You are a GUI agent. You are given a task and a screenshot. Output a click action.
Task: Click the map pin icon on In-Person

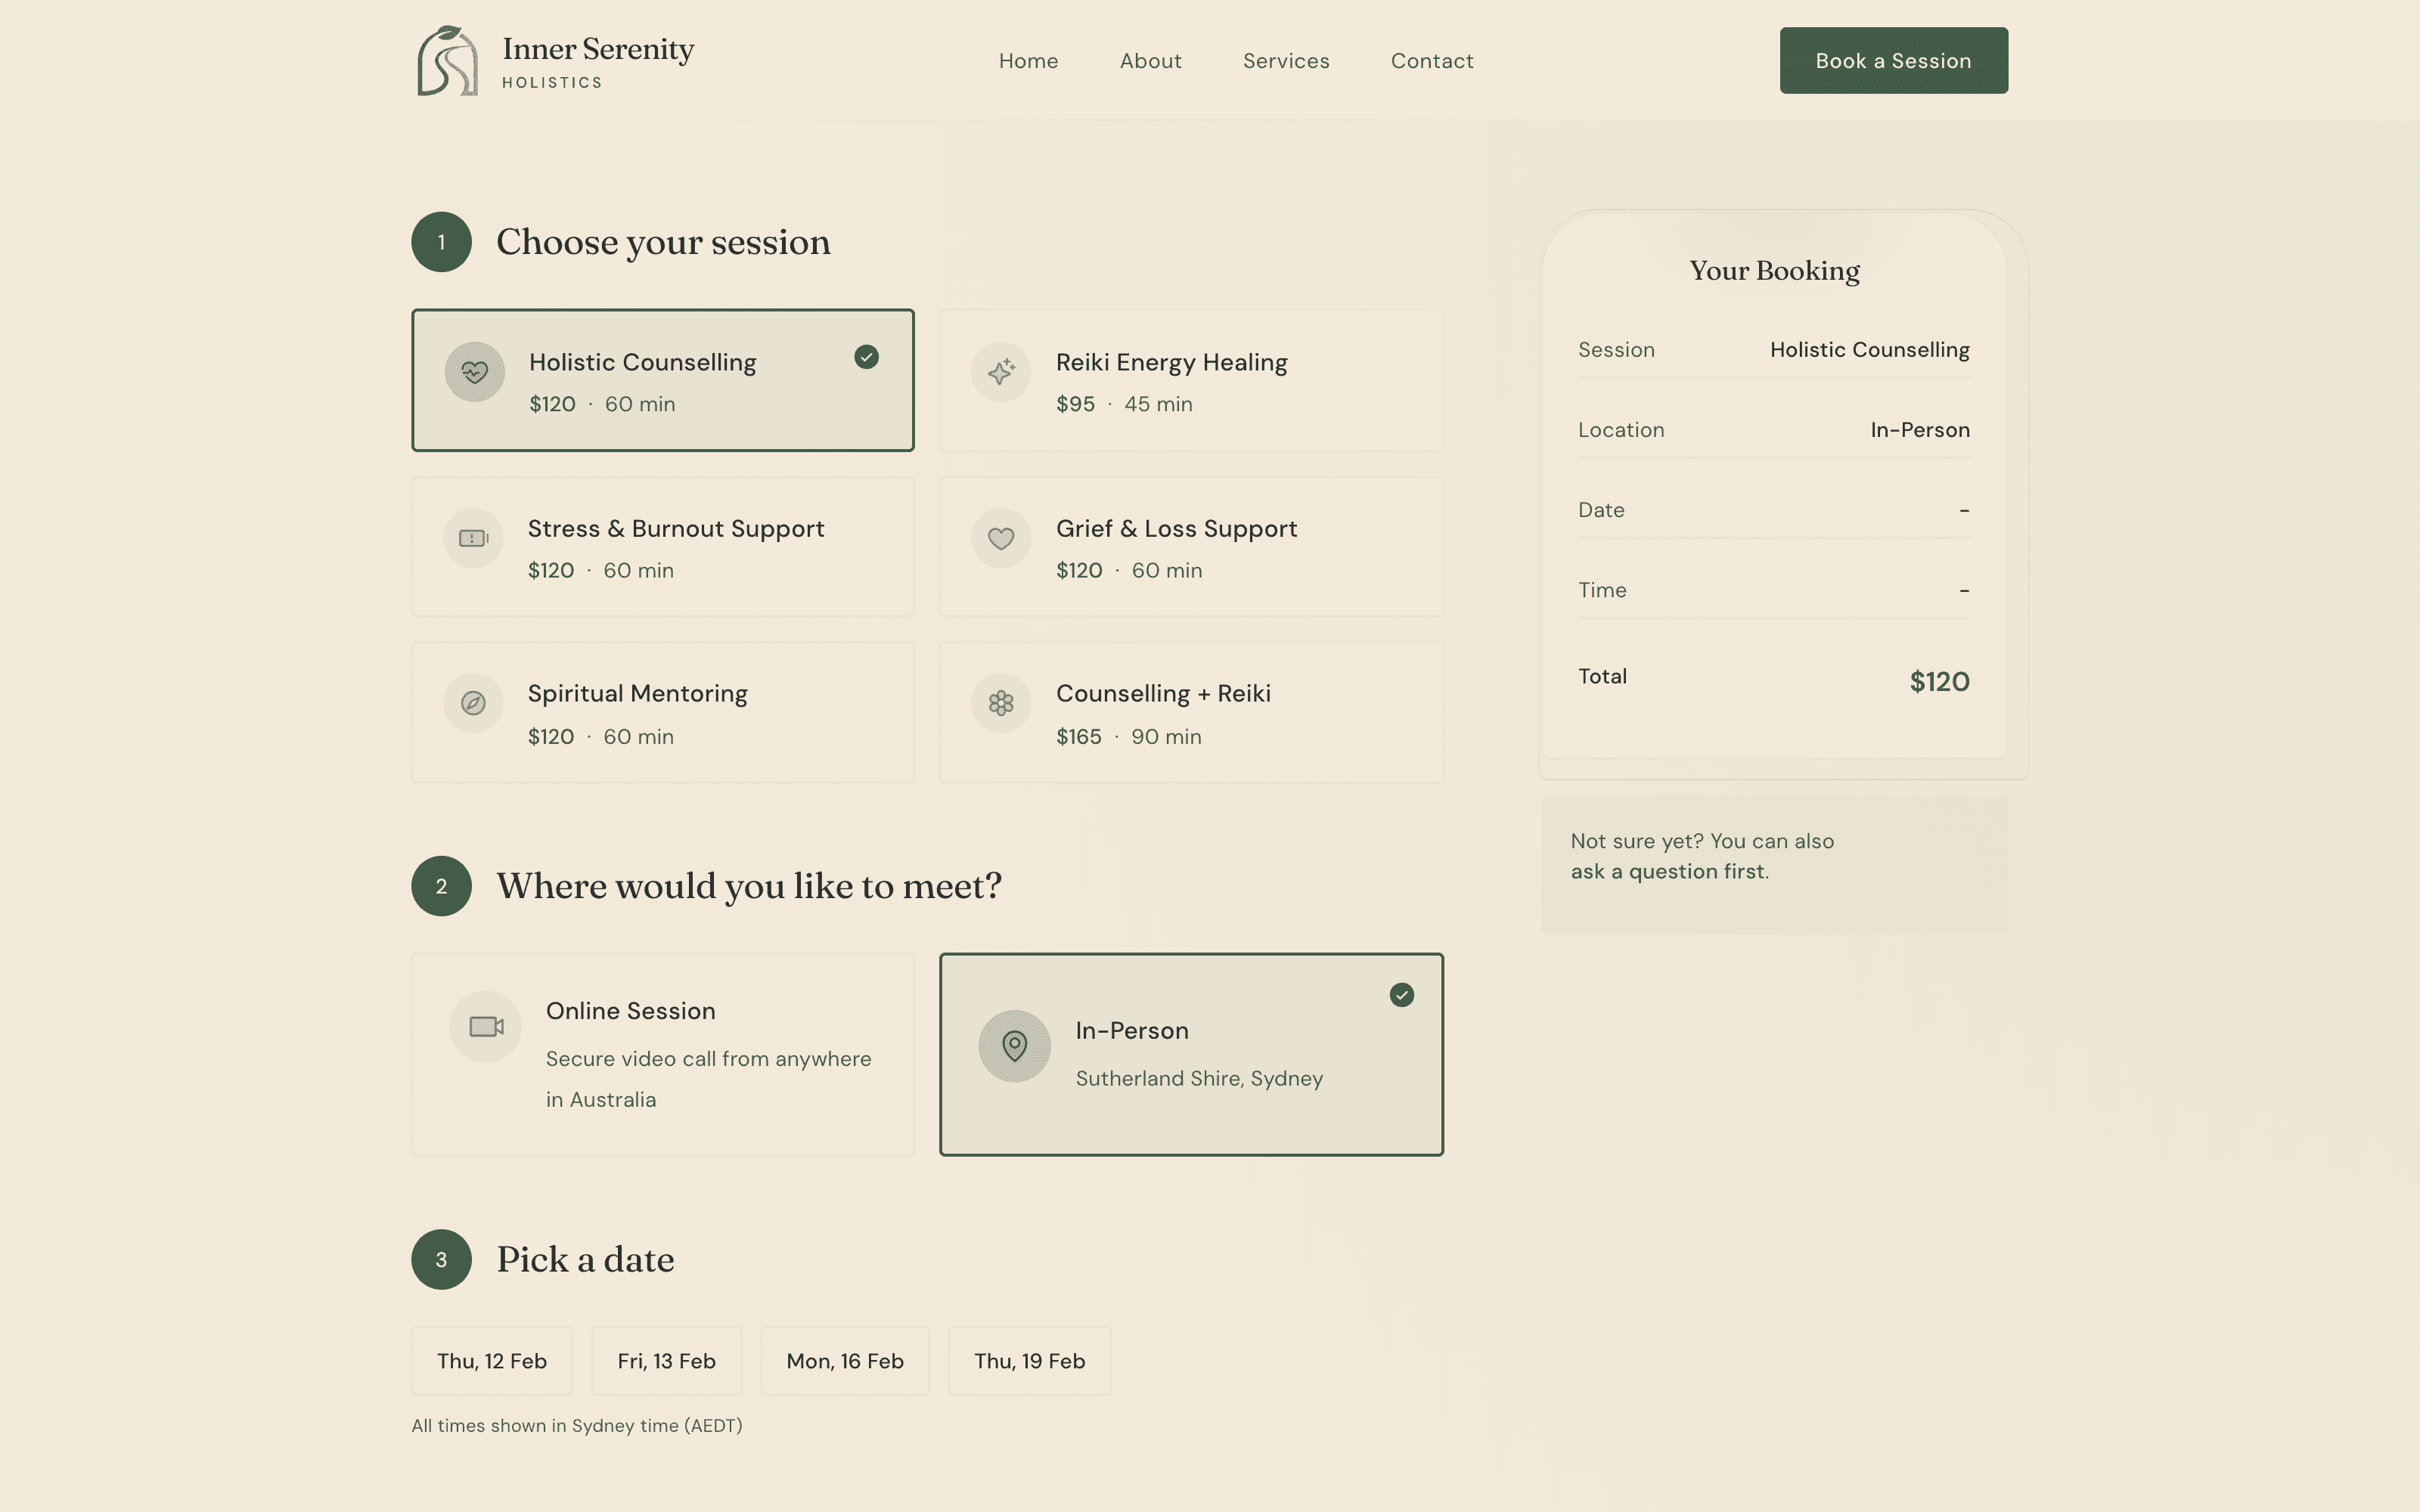pyautogui.click(x=1014, y=1046)
